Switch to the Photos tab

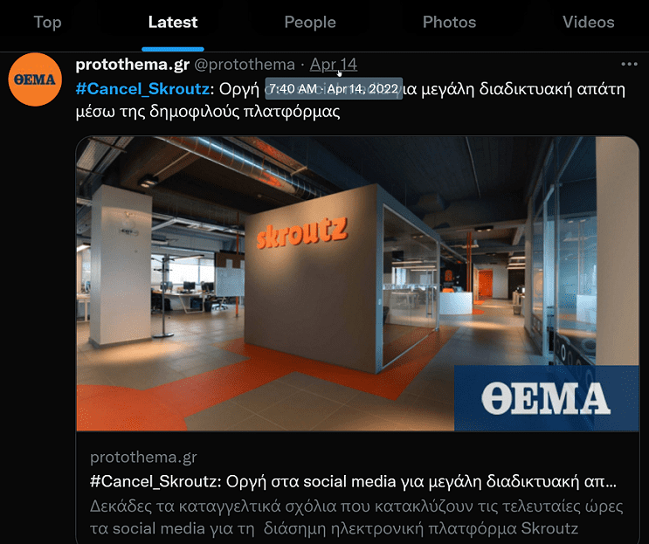[x=449, y=23]
